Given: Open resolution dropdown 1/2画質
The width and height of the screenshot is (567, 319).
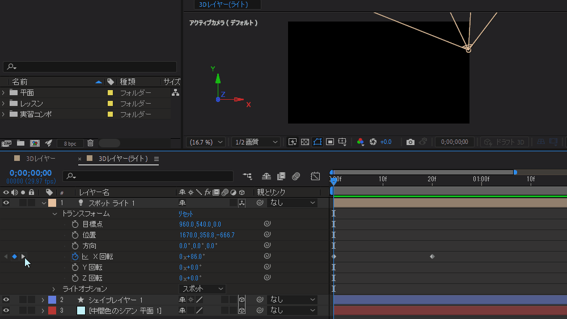Looking at the screenshot, I should tap(256, 142).
